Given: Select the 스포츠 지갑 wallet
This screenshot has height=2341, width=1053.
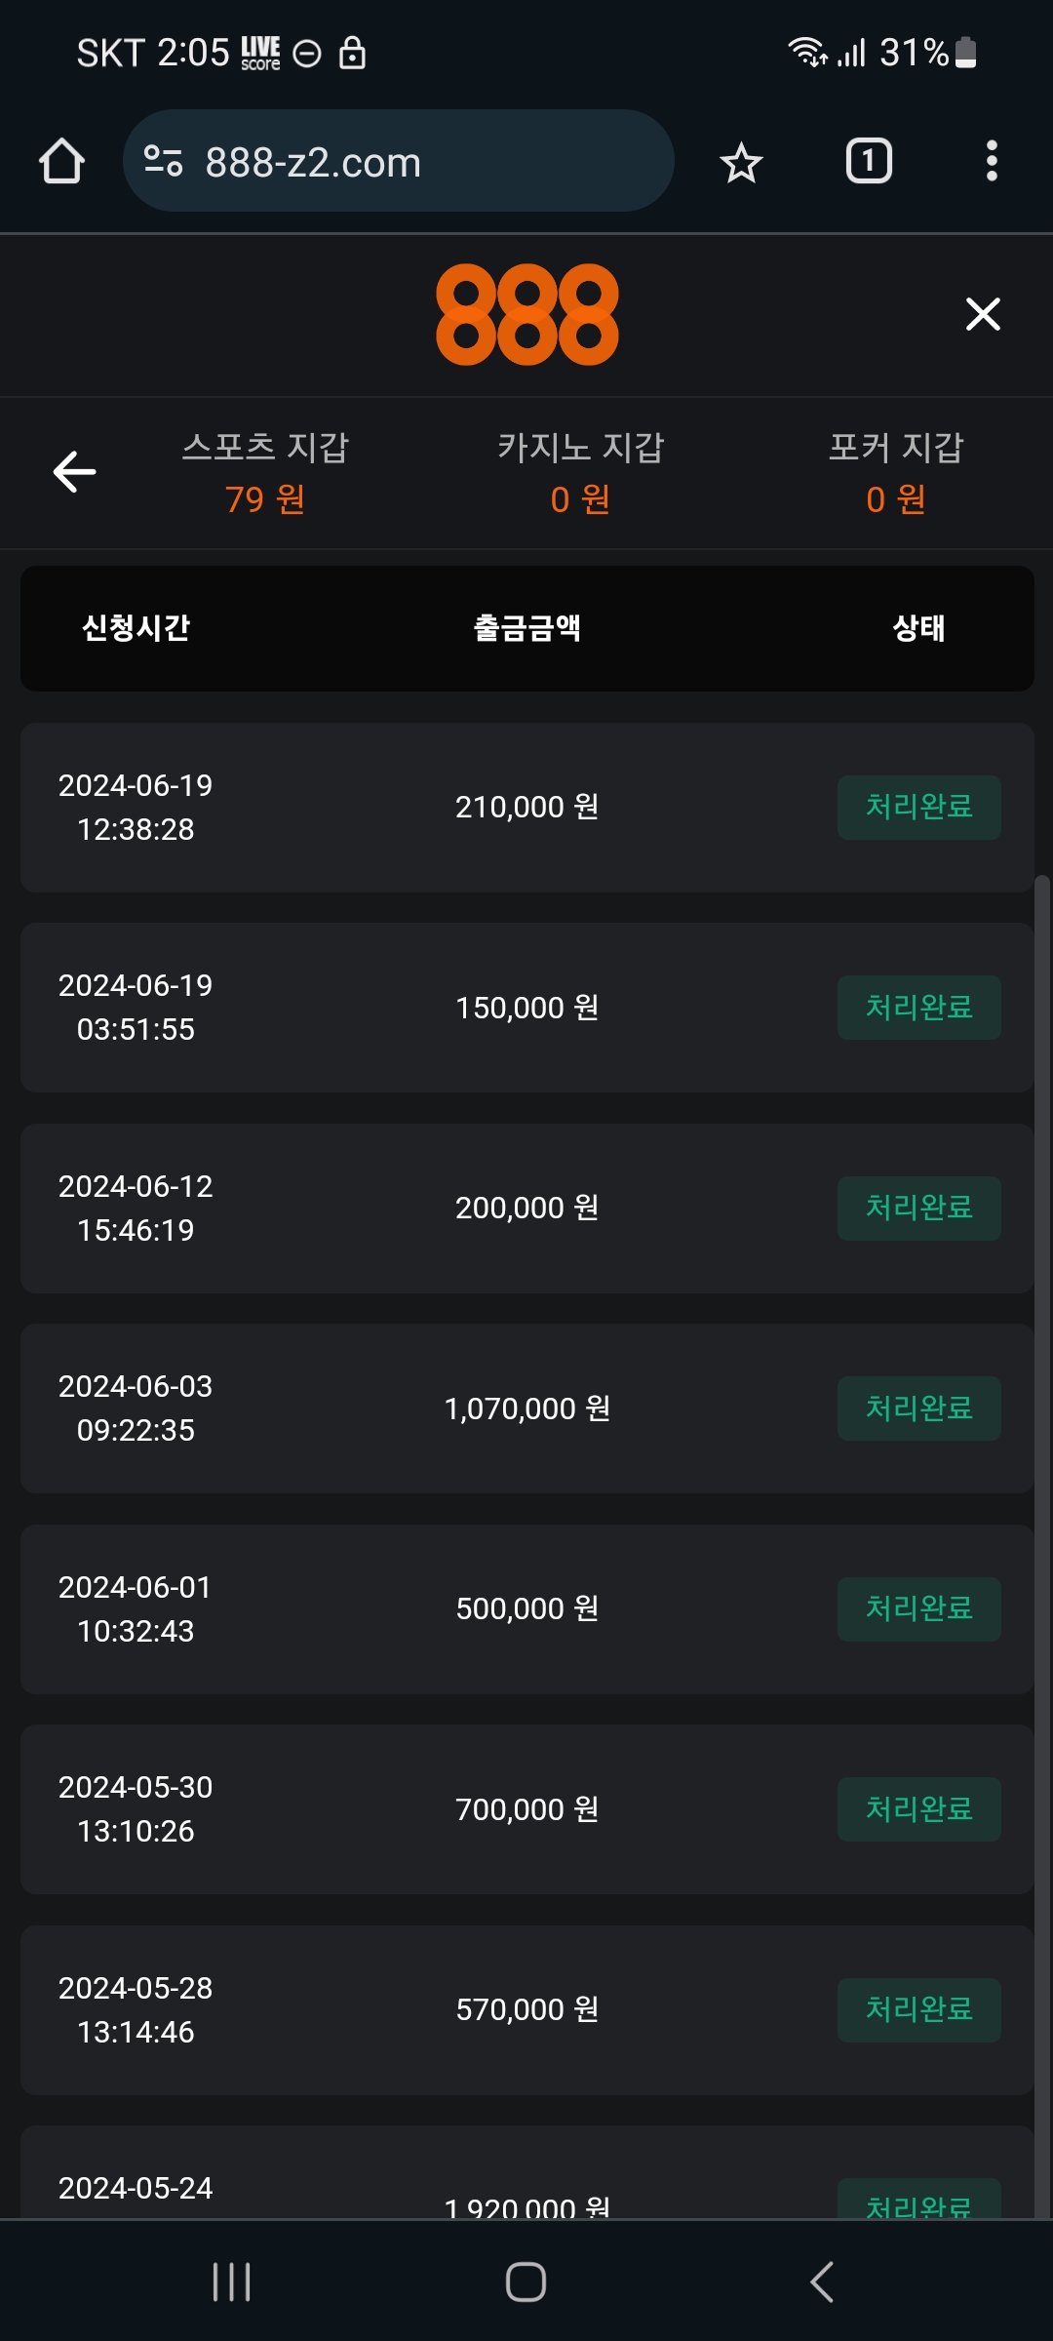Looking at the screenshot, I should point(265,473).
